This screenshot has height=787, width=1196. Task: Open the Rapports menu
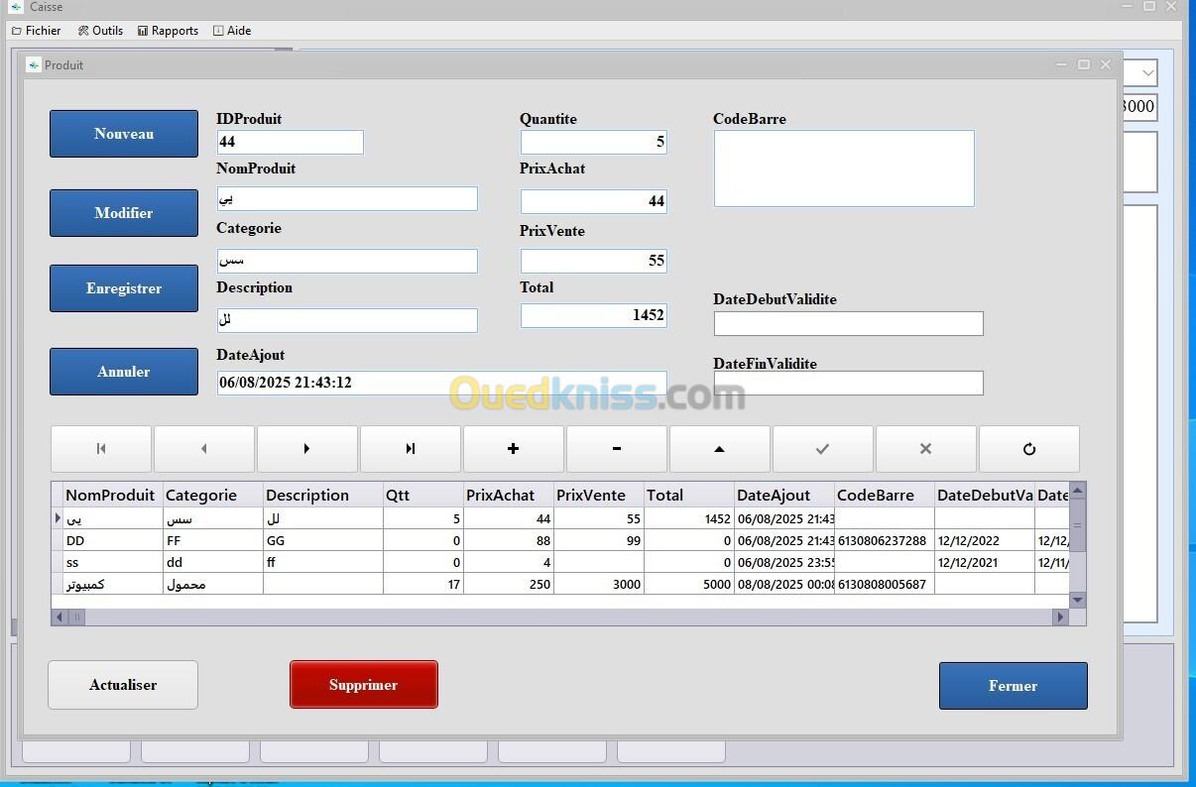pyautogui.click(x=169, y=31)
